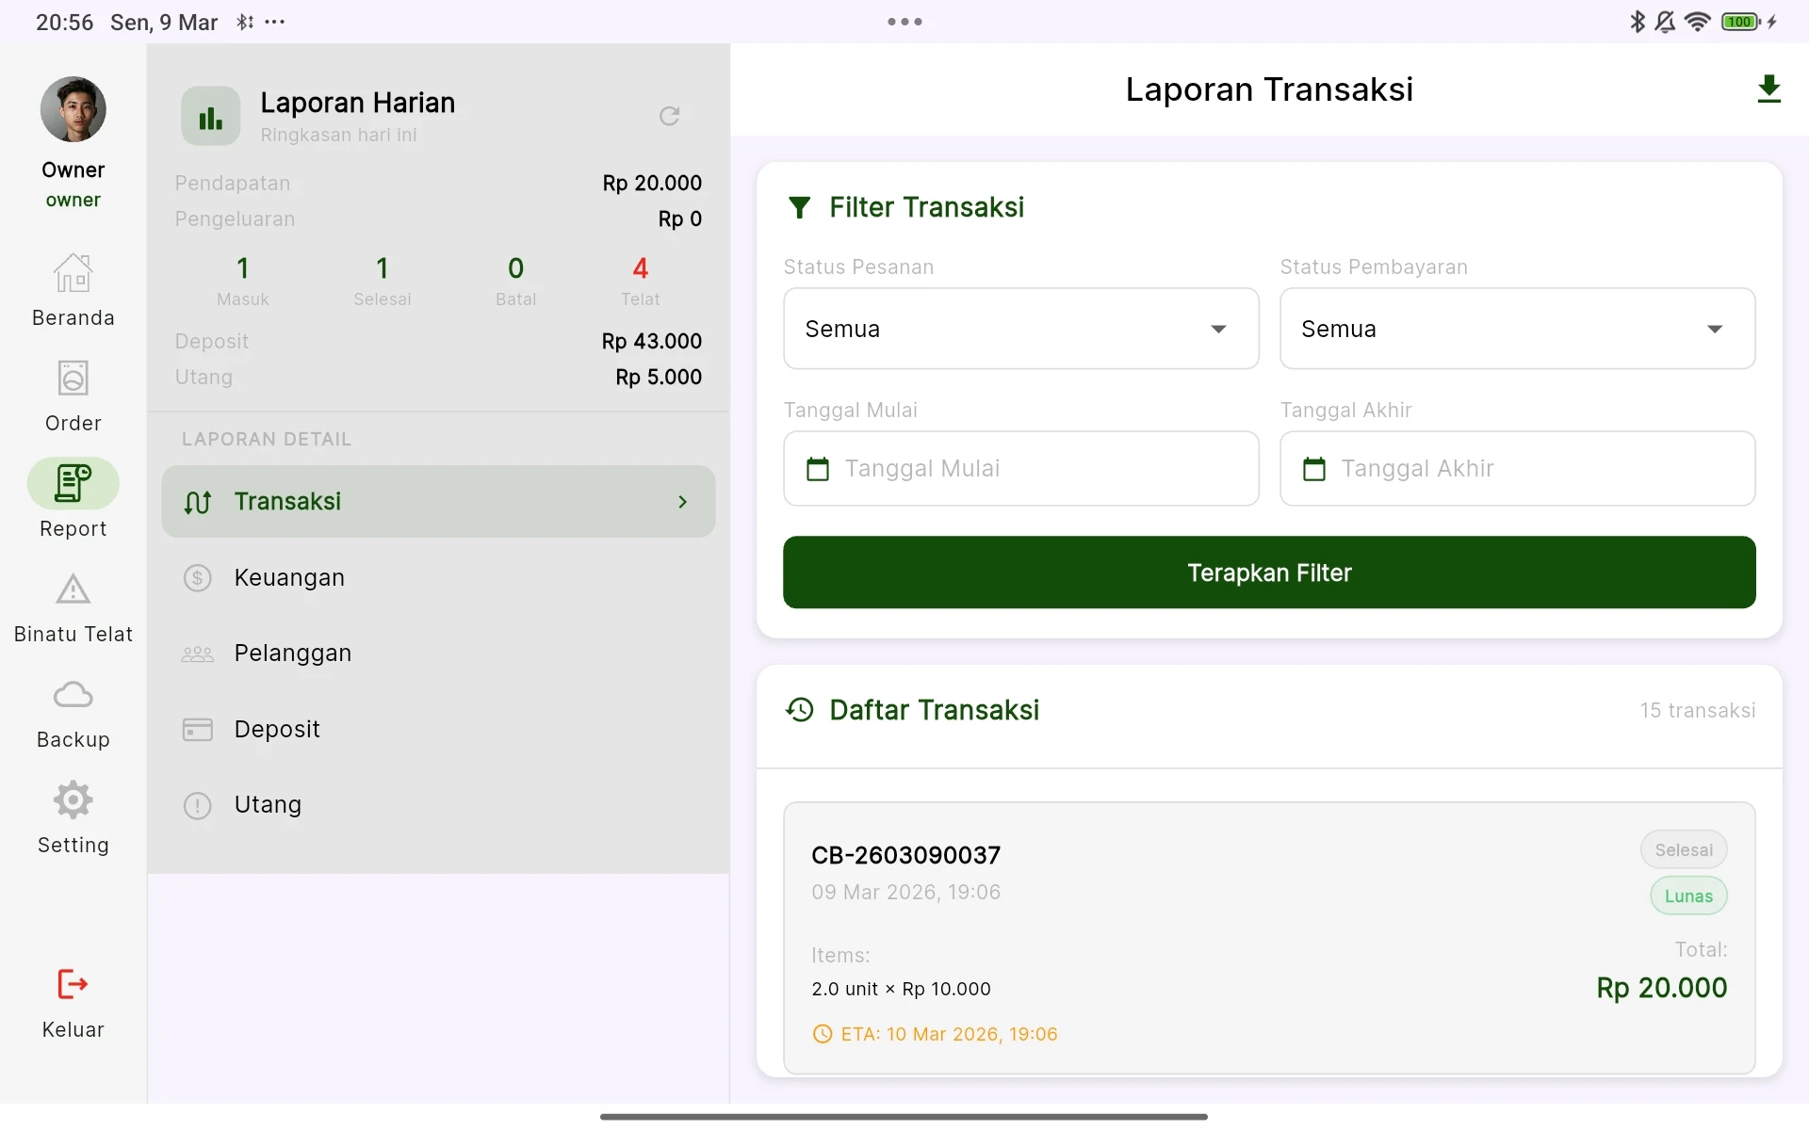
Task: Click the filter funnel icon
Action: [799, 207]
